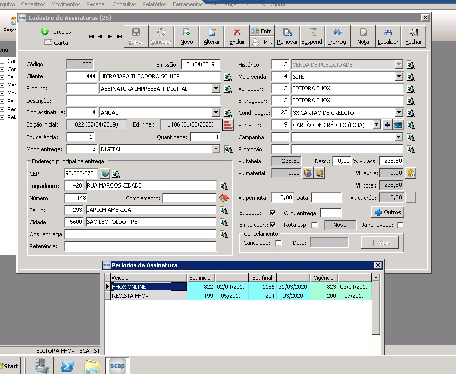This screenshot has height=374, width=456.
Task: Click the Outros button
Action: click(387, 212)
